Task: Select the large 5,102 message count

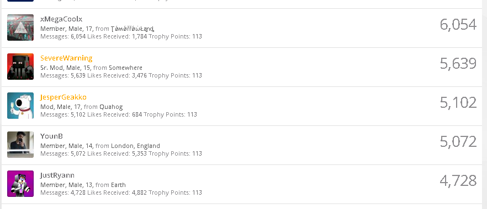Action: click(458, 103)
